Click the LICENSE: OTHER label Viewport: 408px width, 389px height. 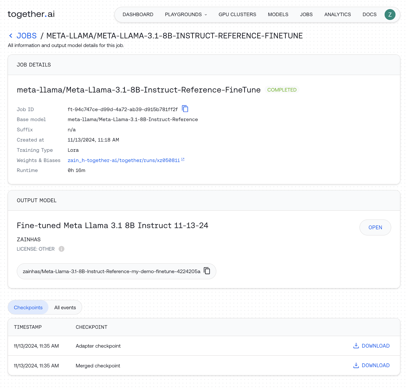pyautogui.click(x=36, y=249)
